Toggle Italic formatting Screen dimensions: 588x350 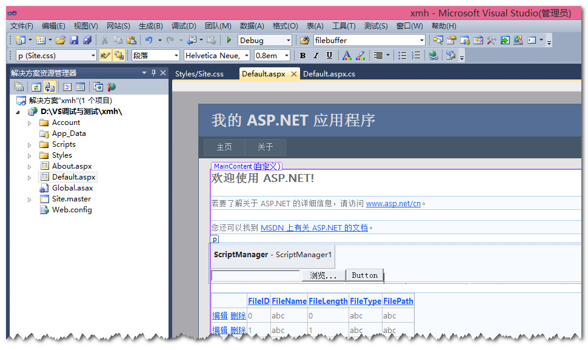[315, 56]
